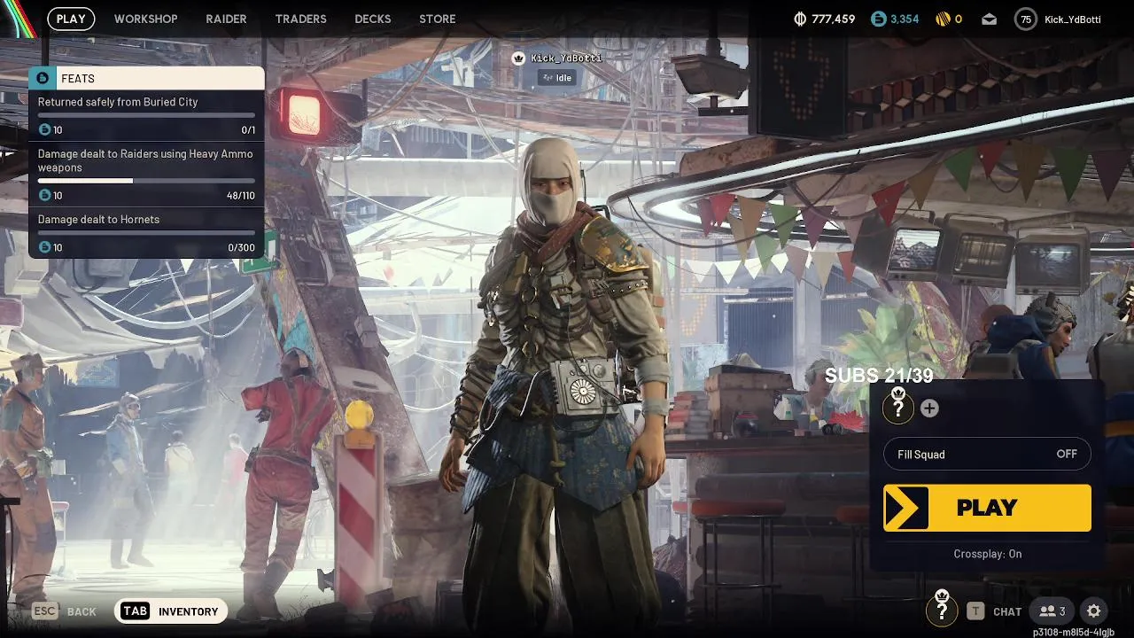Go to the TRADERS tab
The width and height of the screenshot is (1134, 638).
(300, 19)
